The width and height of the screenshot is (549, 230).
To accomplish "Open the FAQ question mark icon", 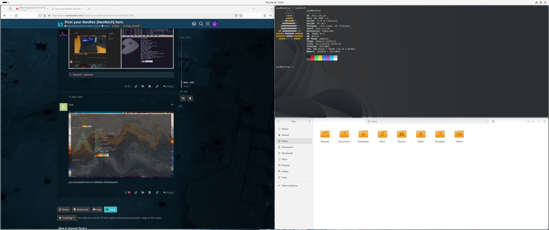I will tap(194, 24).
